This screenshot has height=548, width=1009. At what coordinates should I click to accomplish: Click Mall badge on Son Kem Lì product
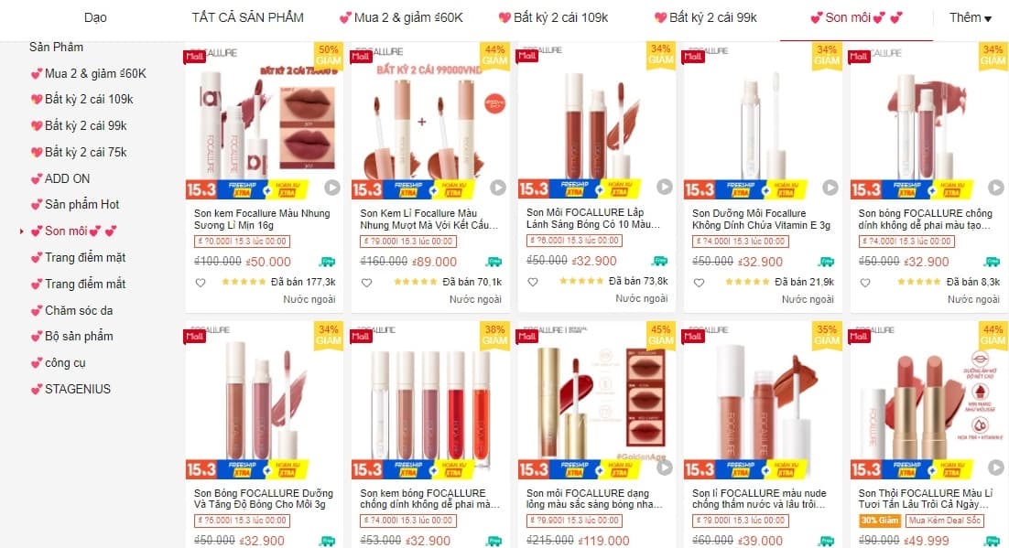coord(361,57)
